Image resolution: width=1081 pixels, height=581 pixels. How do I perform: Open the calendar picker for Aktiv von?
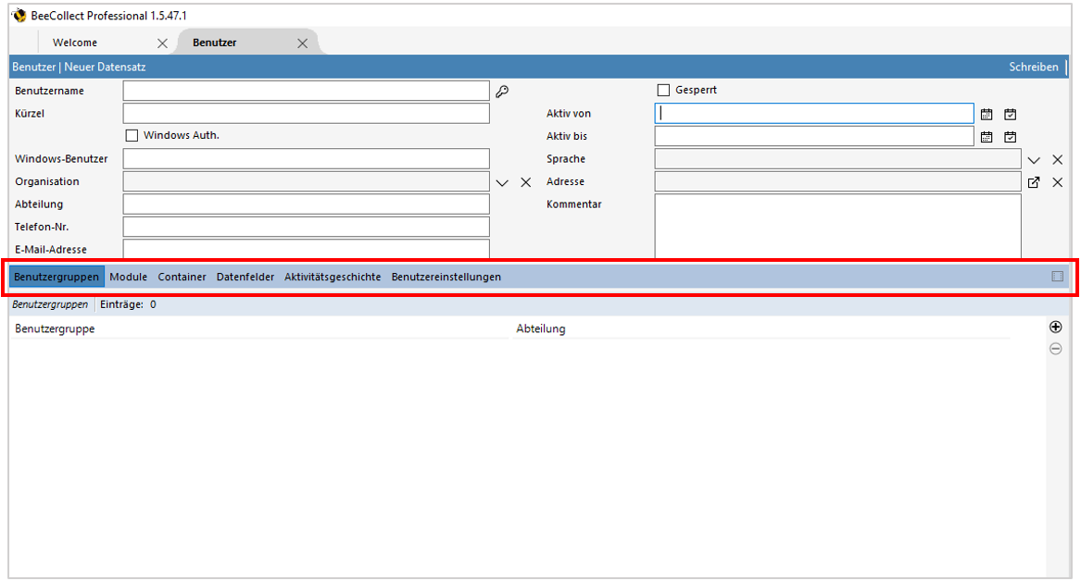click(x=987, y=114)
